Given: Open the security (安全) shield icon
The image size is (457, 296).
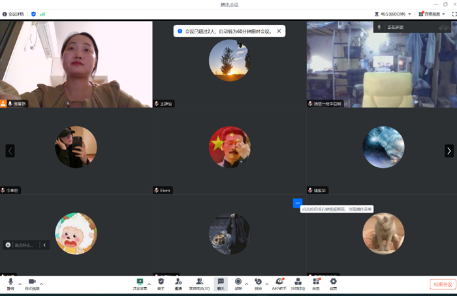Looking at the screenshot, I should (161, 282).
